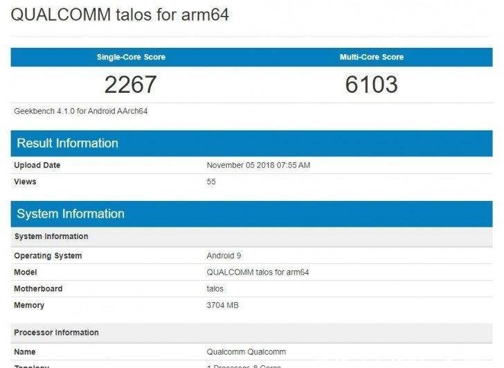Click the views count 55

pyautogui.click(x=211, y=182)
